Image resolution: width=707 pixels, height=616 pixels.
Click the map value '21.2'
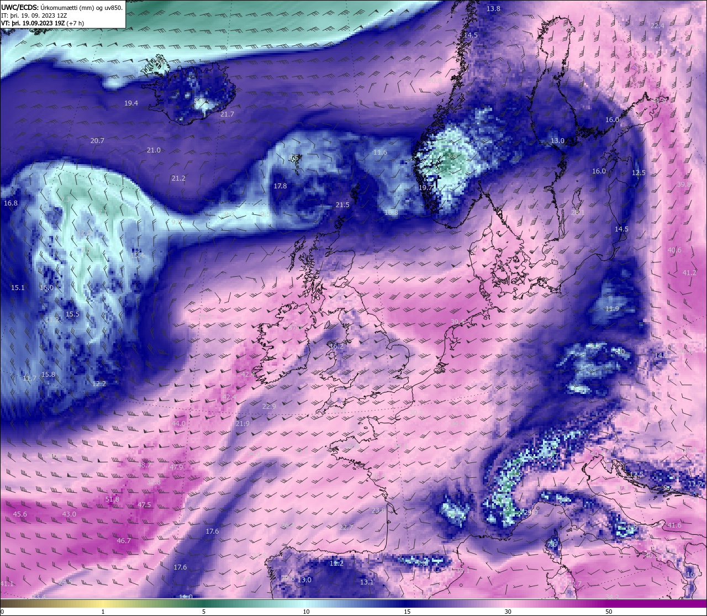pos(178,178)
